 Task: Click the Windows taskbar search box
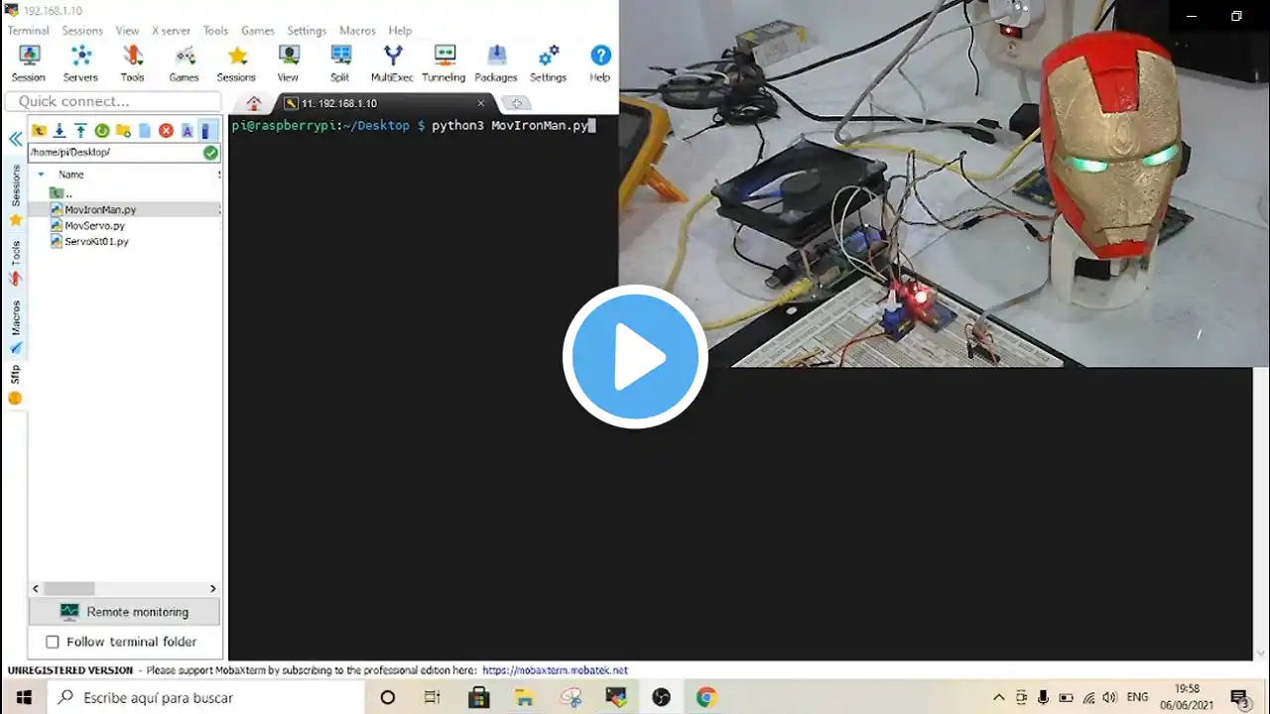[206, 697]
